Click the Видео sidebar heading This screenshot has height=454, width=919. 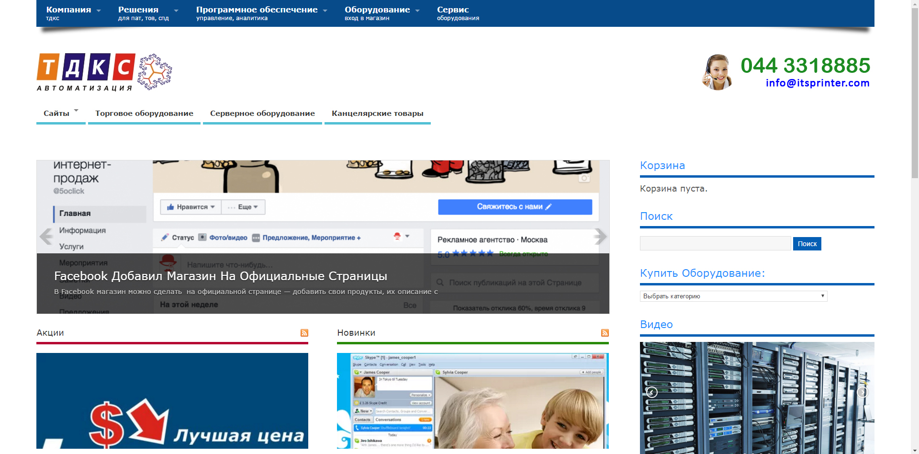tap(656, 325)
